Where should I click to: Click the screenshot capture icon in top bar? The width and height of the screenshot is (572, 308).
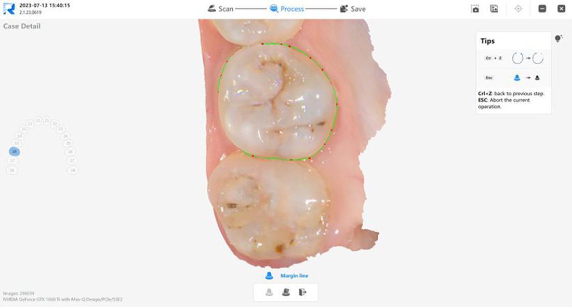coord(475,9)
